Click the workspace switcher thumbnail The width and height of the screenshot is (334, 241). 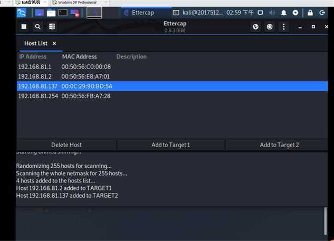point(94,13)
